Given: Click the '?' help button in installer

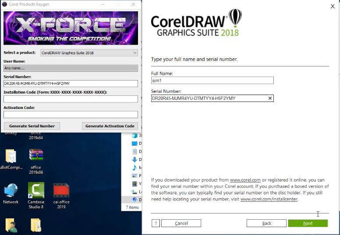Looking at the screenshot, I should click(x=156, y=223).
